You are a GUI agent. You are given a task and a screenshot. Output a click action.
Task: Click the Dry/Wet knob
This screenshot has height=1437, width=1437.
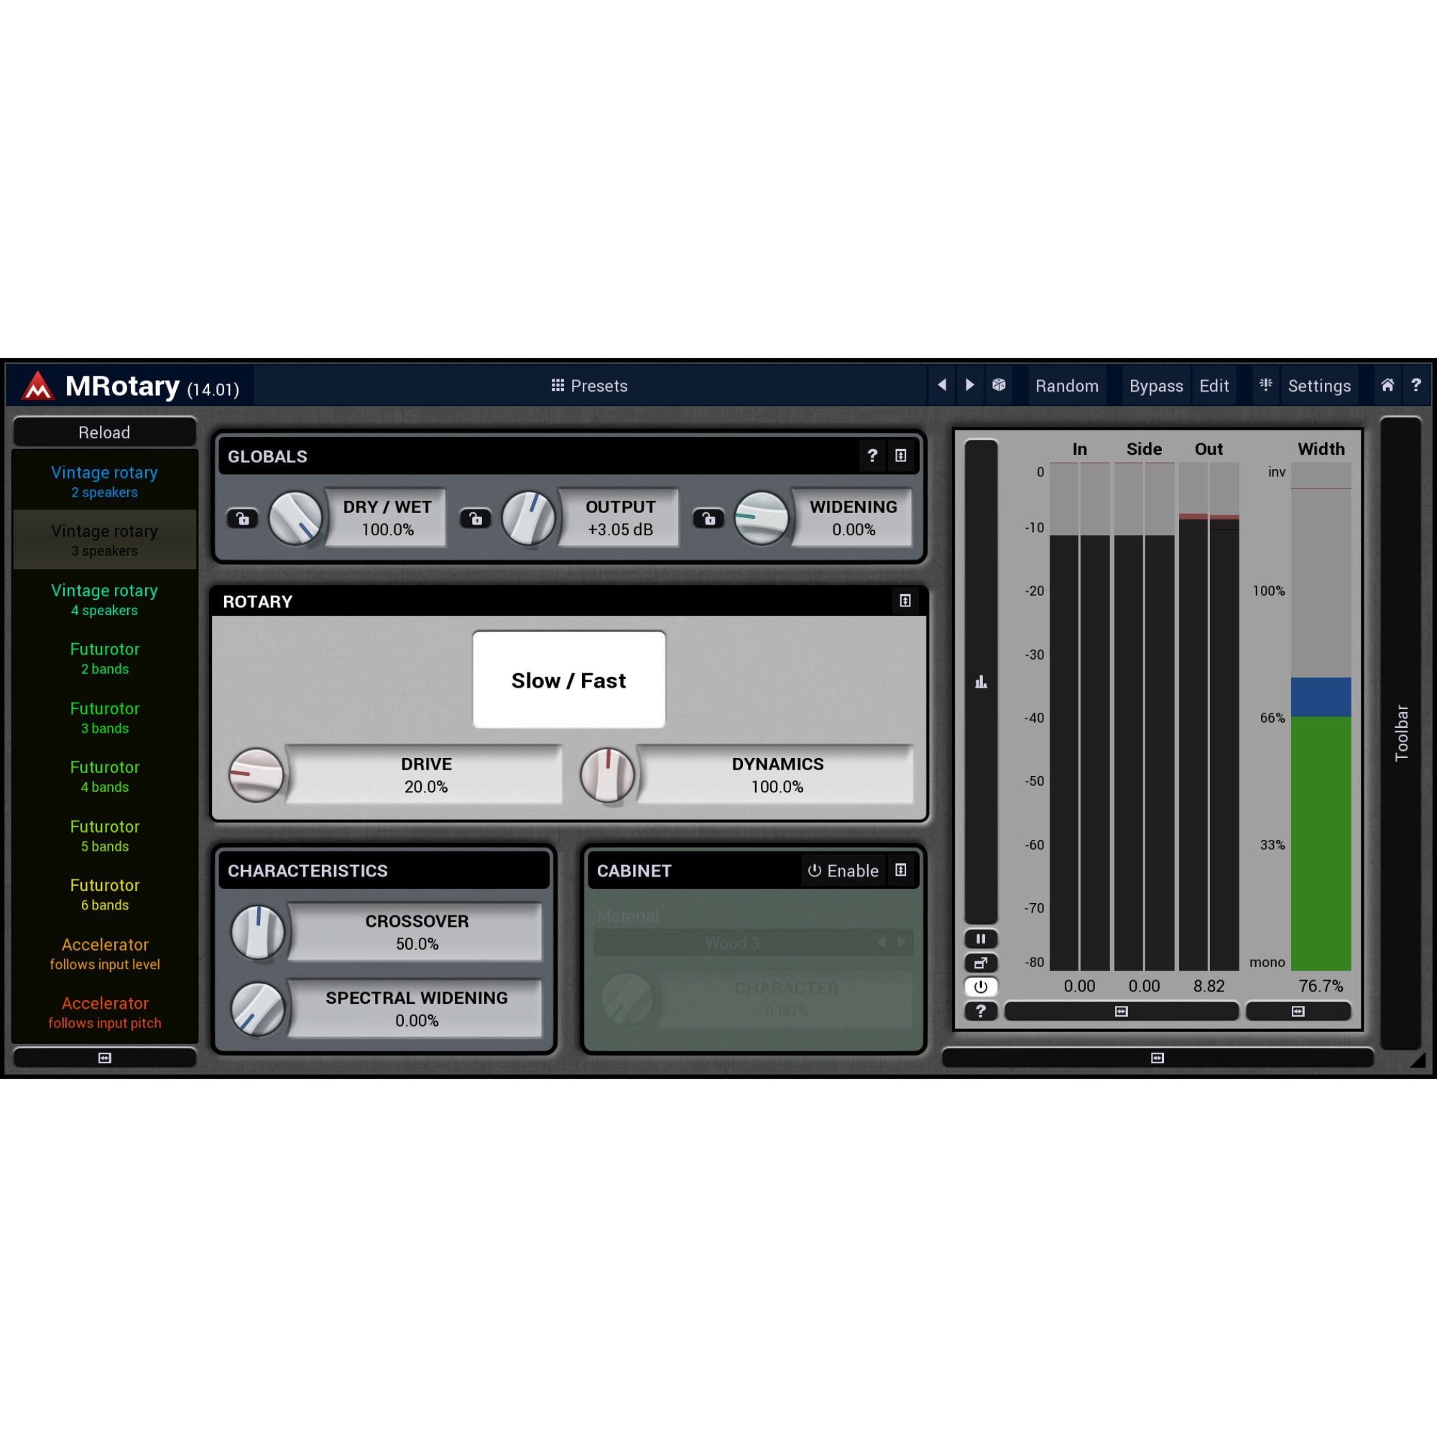[295, 519]
